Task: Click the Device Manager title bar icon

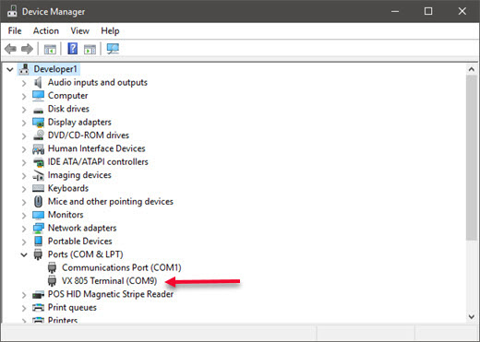Action: coord(12,11)
